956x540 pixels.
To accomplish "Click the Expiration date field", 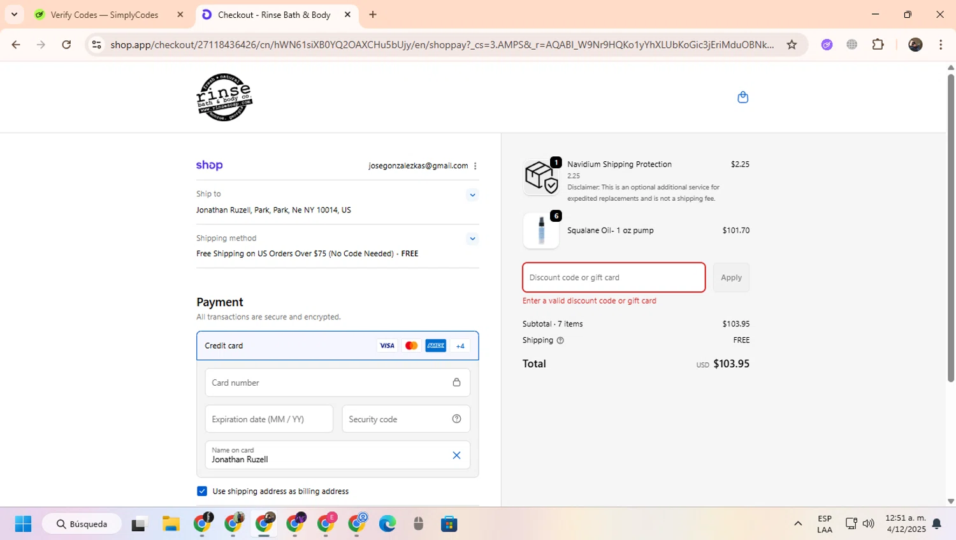I will click(x=269, y=419).
